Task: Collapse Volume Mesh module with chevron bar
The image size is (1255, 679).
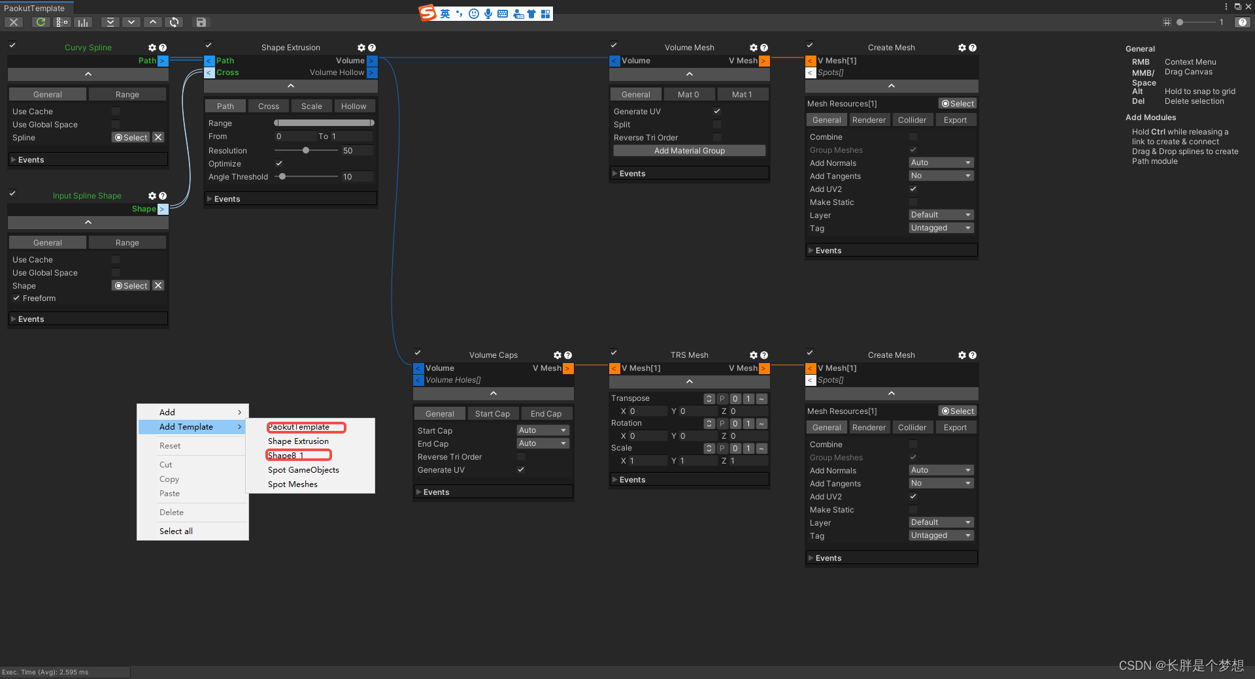Action: 689,74
